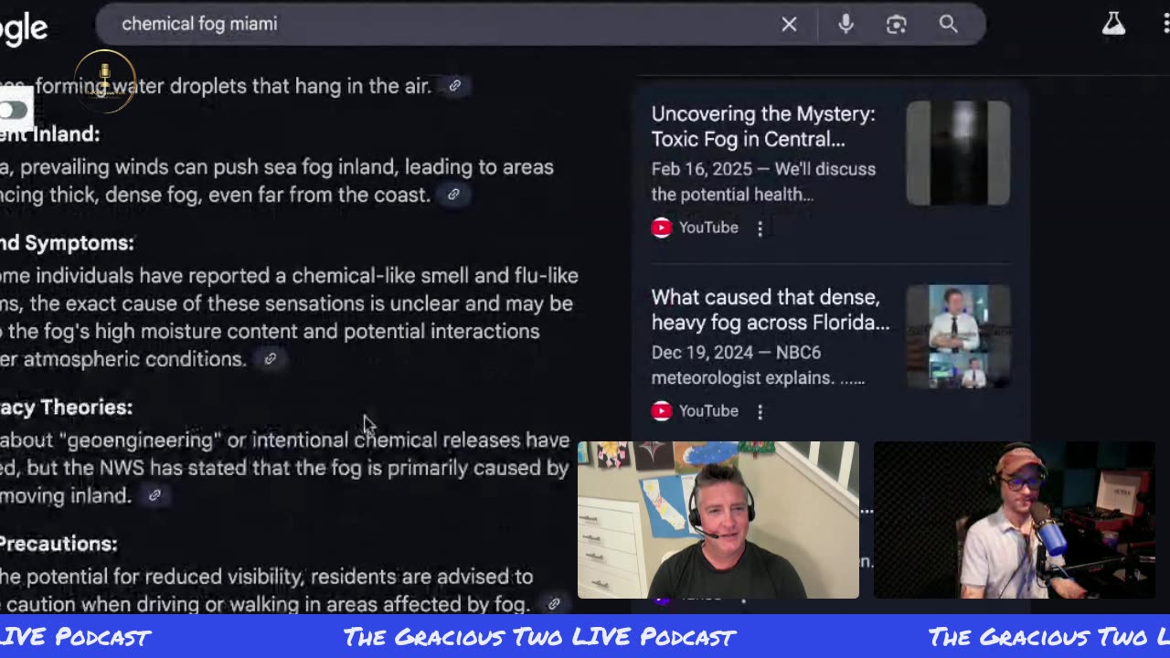Click YouTube icon under the NBC6 result

click(662, 410)
